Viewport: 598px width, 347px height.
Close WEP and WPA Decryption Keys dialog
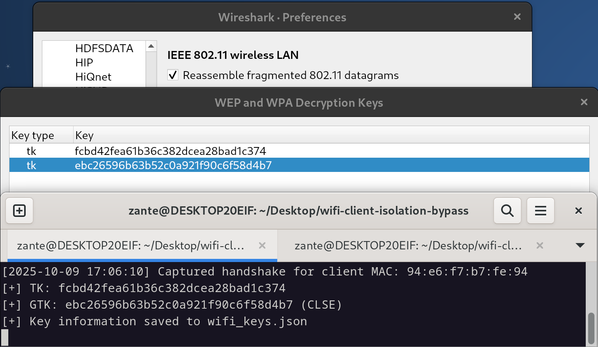click(x=584, y=102)
